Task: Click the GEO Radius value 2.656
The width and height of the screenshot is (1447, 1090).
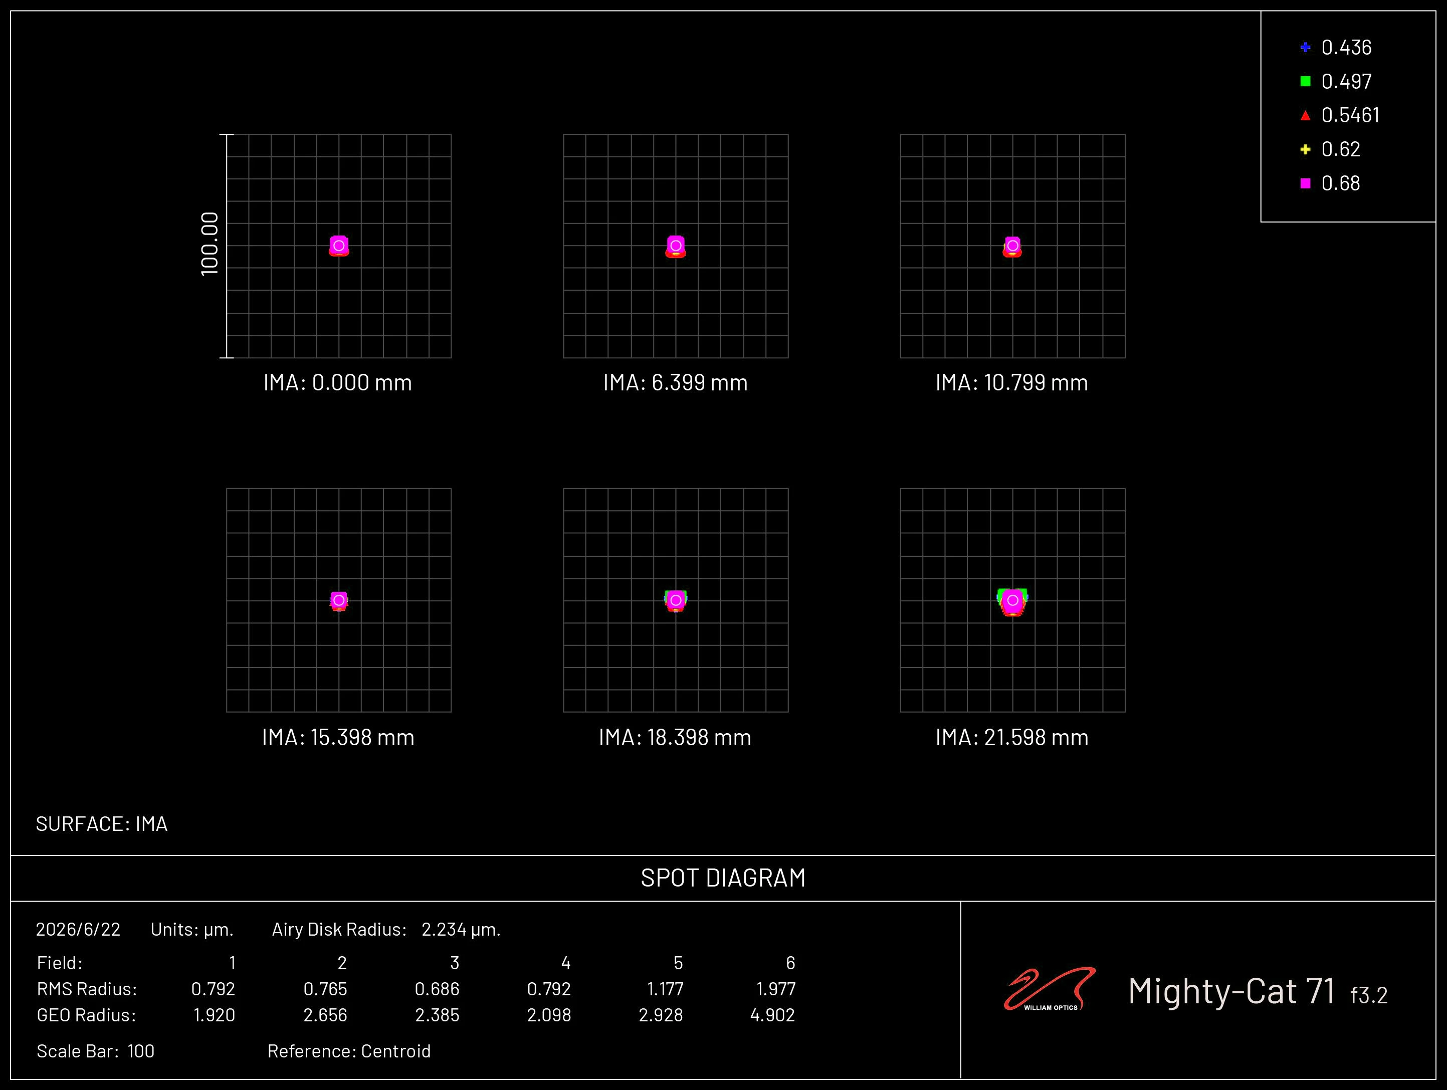Action: tap(325, 1015)
